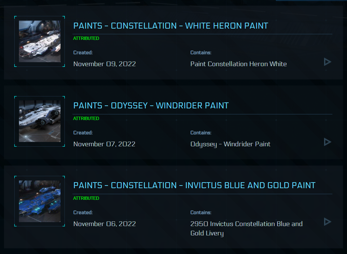This screenshot has height=254, width=347.
Task: Open the white Constellation ship thumbnail
Action: tap(40, 42)
